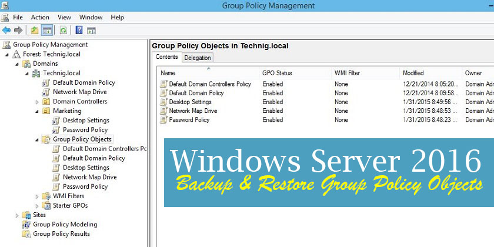494x247 pixels.
Task: Collapse the Domains tree node
Action: [x=17, y=64]
